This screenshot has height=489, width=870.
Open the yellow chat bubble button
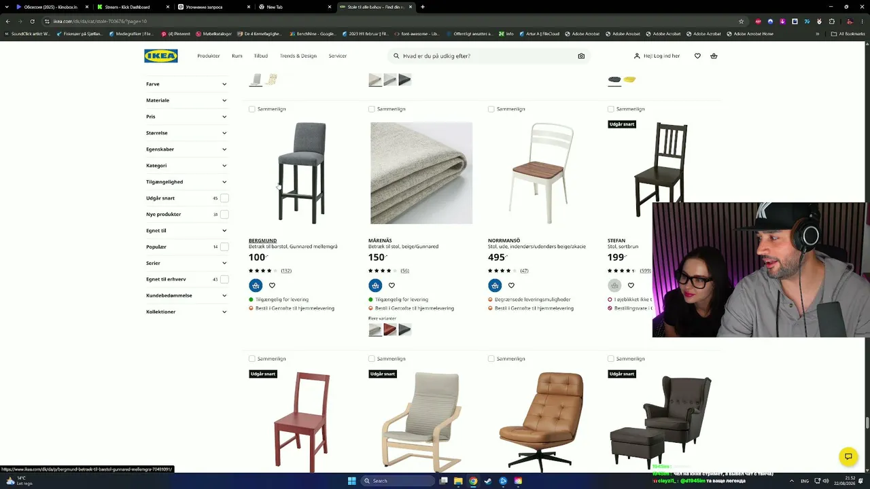(848, 456)
